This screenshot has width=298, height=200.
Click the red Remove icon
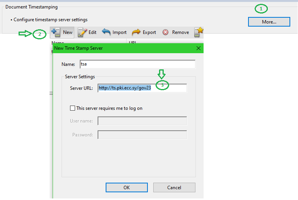166,32
